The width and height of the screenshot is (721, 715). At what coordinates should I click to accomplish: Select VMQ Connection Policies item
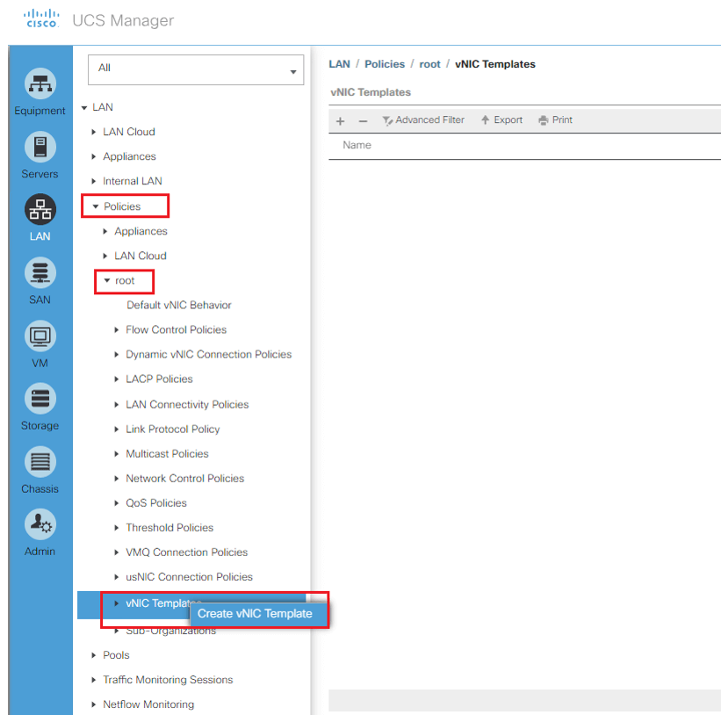pyautogui.click(x=187, y=552)
